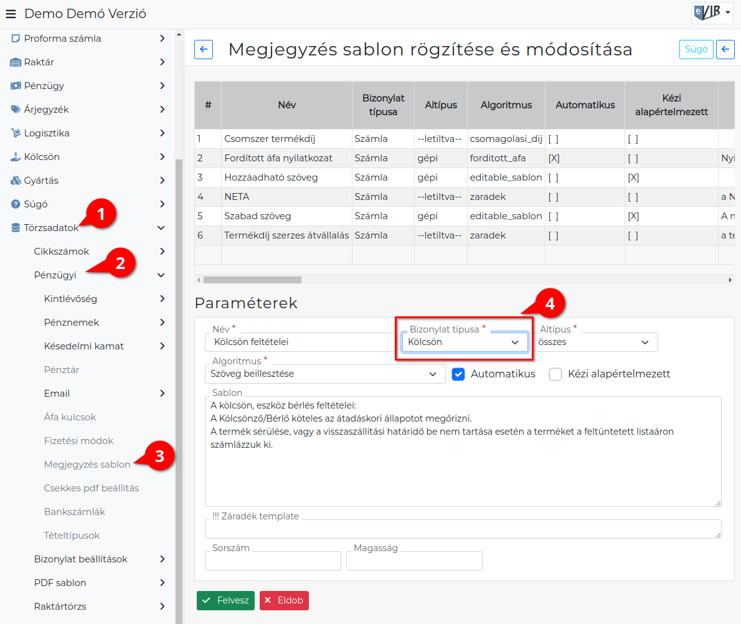Click the Logisztika cart icon
The height and width of the screenshot is (624, 741).
coord(16,133)
